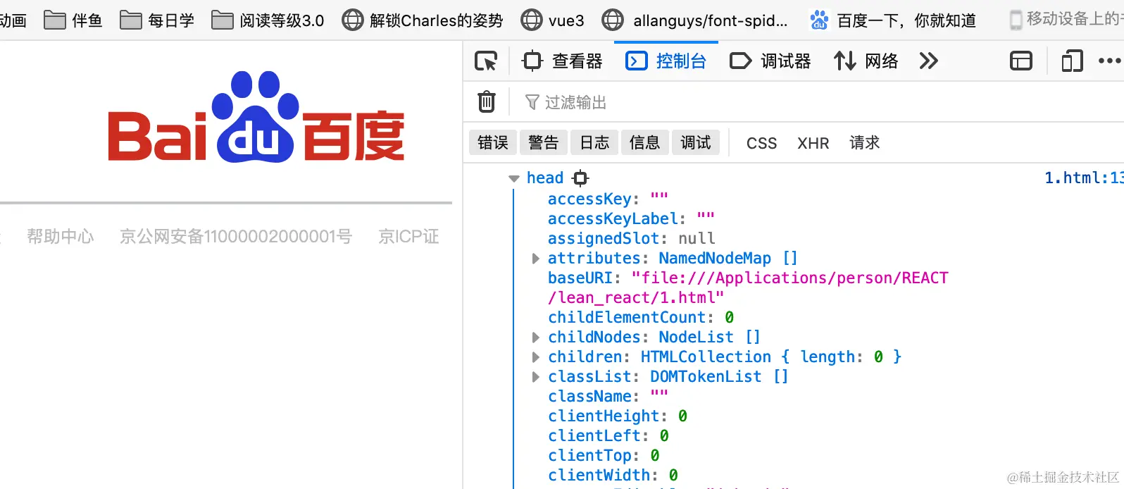The height and width of the screenshot is (489, 1124).
Task: Toggle the 信息 info filter
Action: 645,143
